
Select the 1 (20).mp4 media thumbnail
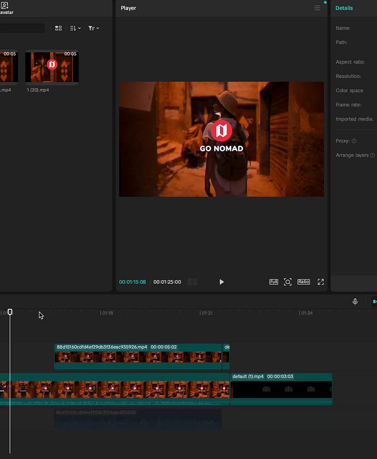coord(52,67)
